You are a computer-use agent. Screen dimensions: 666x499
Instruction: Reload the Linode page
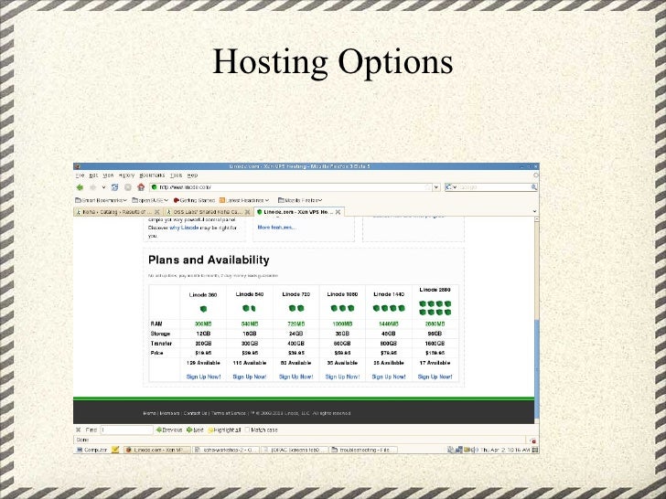(114, 187)
